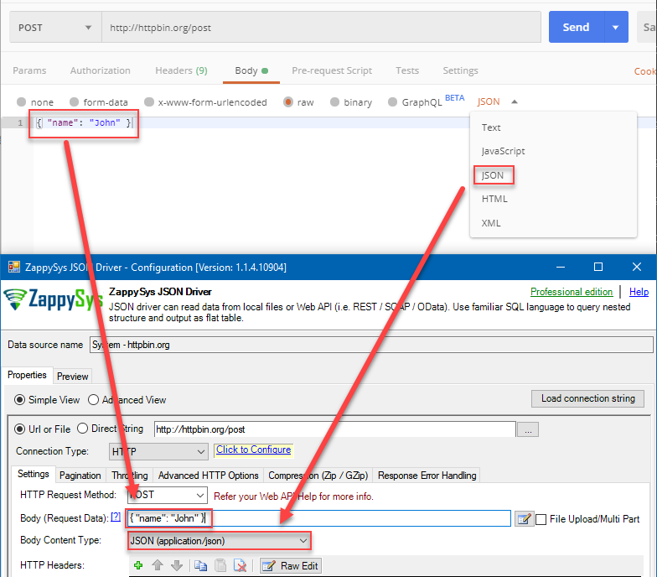Click the ZappySys window title bar app icon

[14, 267]
